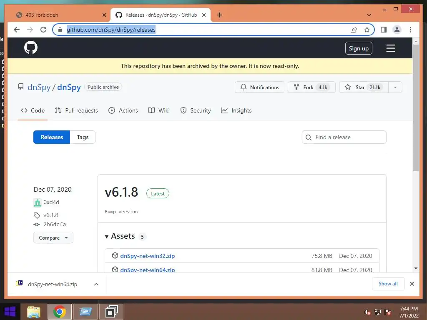427x320 pixels.
Task: Select the Releases button
Action: [52, 137]
